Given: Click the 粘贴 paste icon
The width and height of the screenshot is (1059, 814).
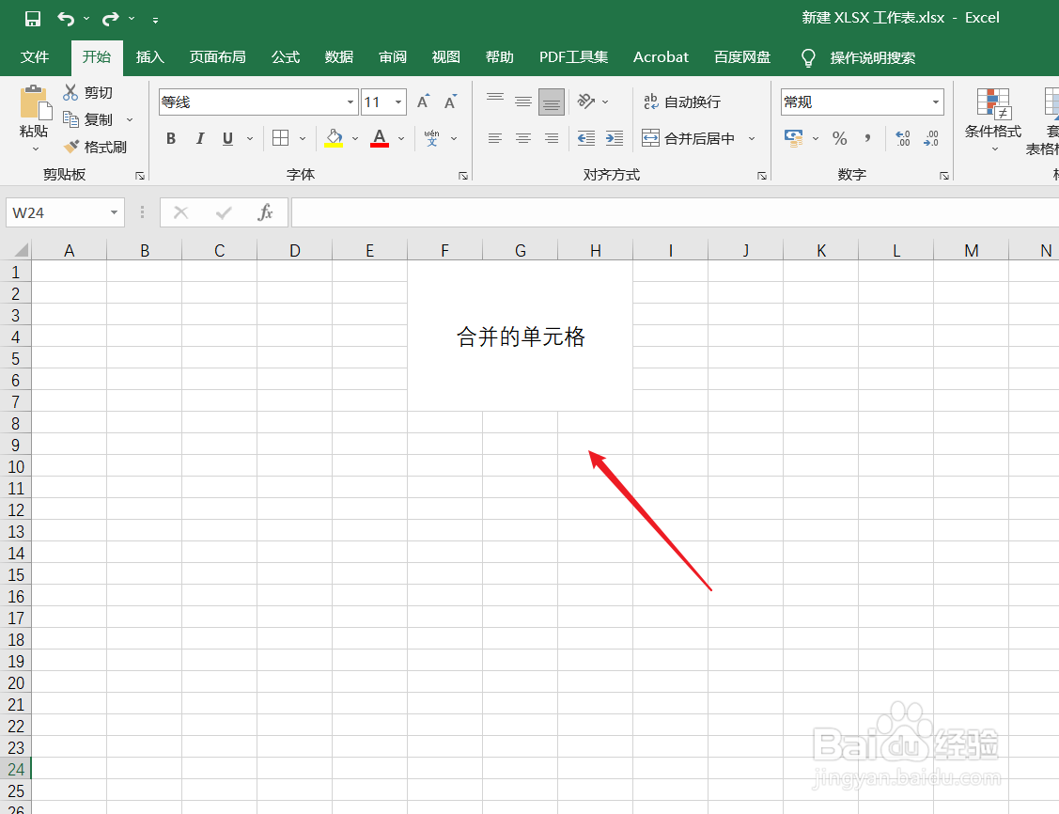Looking at the screenshot, I should coord(35,102).
